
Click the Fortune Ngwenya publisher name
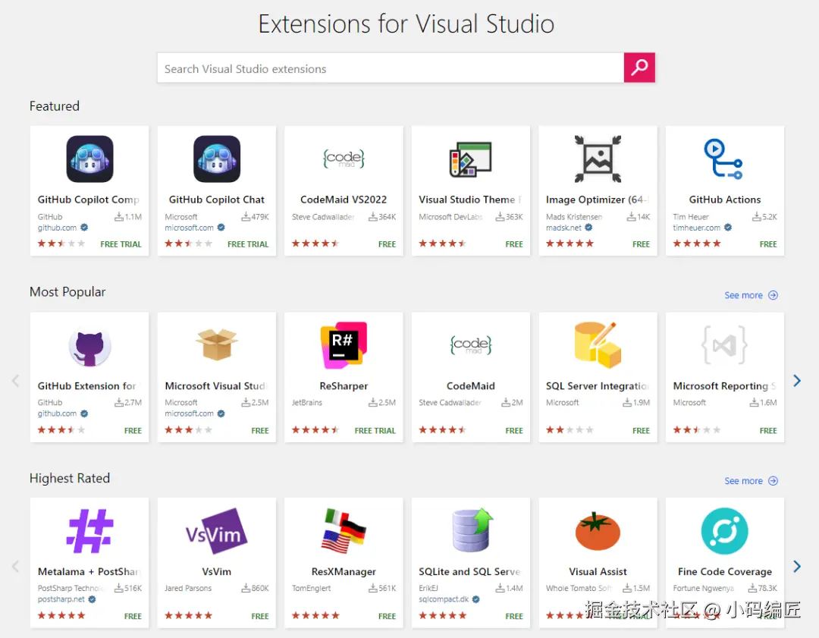pyautogui.click(x=704, y=589)
